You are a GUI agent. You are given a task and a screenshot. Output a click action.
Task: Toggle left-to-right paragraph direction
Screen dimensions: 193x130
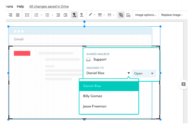pyautogui.click(x=74, y=15)
